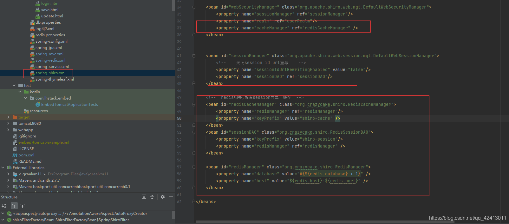This screenshot has height=224, width=509.
Task: Hide the Structure panel with minus icon
Action: (x=171, y=197)
